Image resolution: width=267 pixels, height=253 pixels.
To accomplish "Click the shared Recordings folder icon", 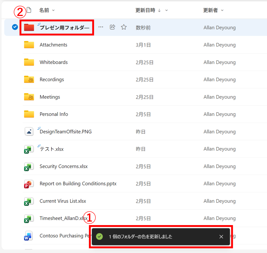I will click(x=29, y=80).
